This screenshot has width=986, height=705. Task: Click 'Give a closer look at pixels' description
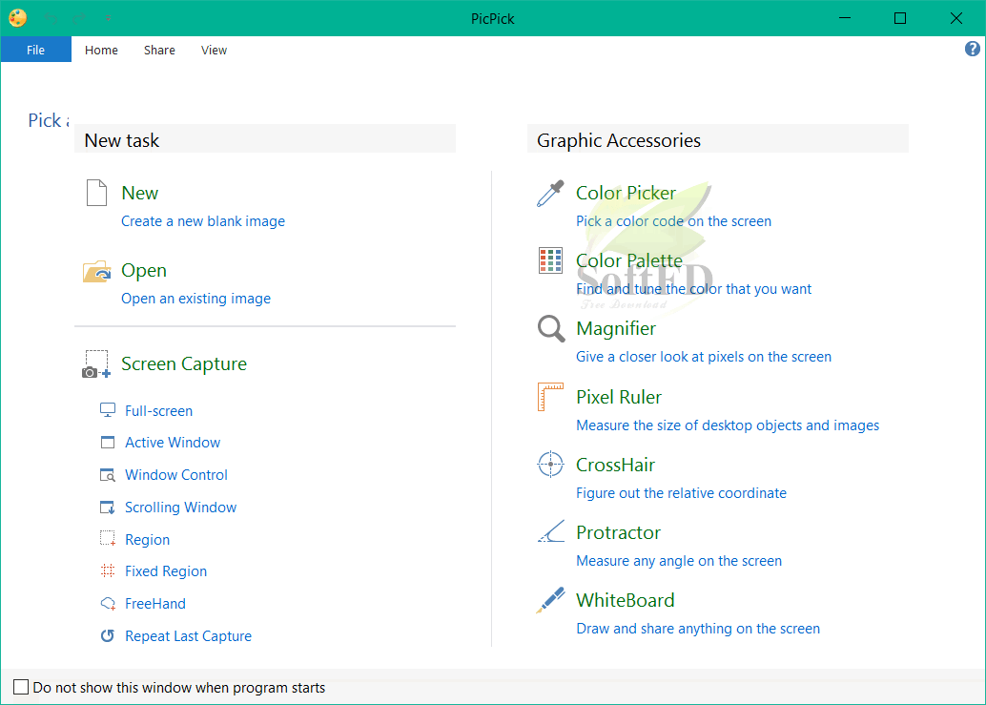pos(704,357)
